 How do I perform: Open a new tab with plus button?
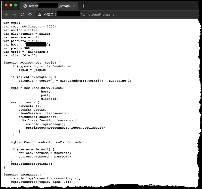(84, 6)
